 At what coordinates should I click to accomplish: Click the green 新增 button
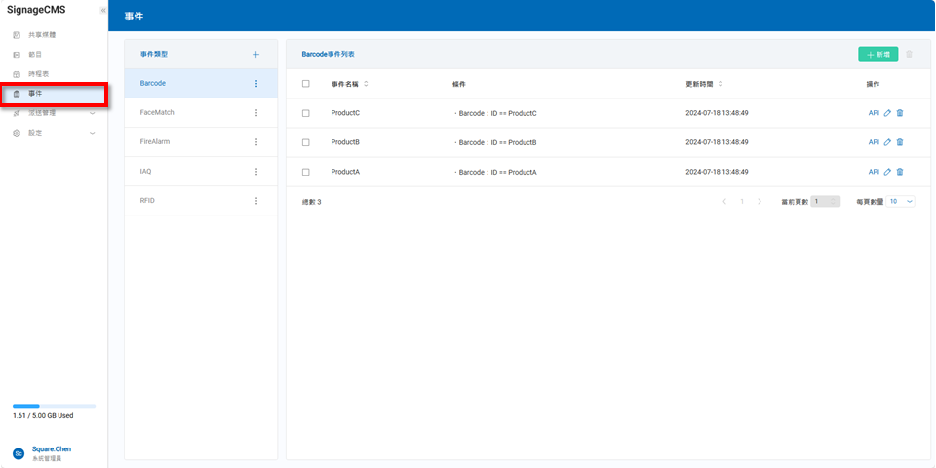[x=877, y=55]
